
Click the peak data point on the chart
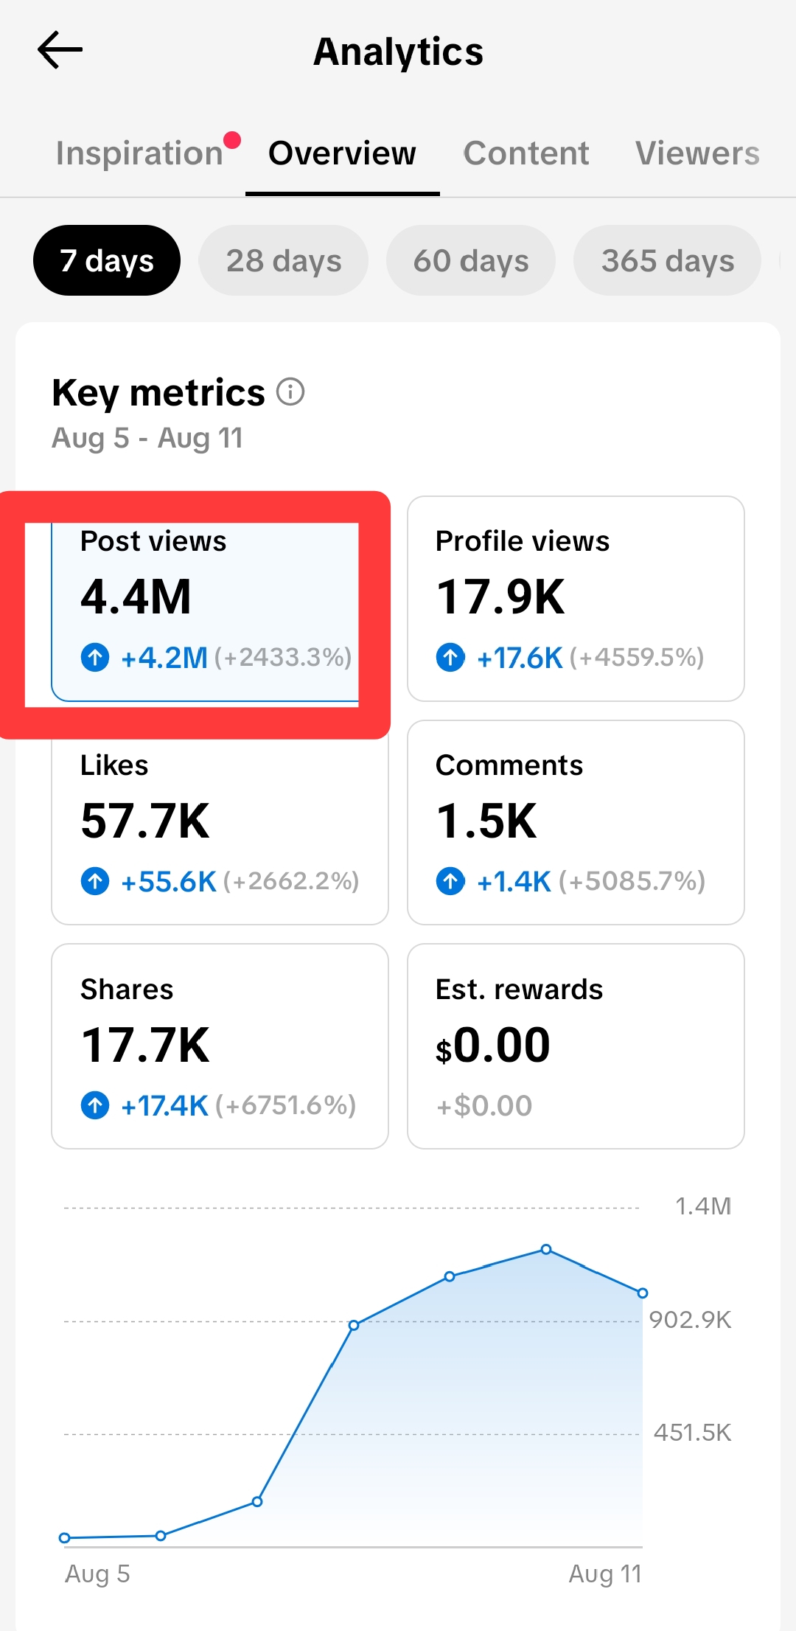click(x=546, y=1249)
